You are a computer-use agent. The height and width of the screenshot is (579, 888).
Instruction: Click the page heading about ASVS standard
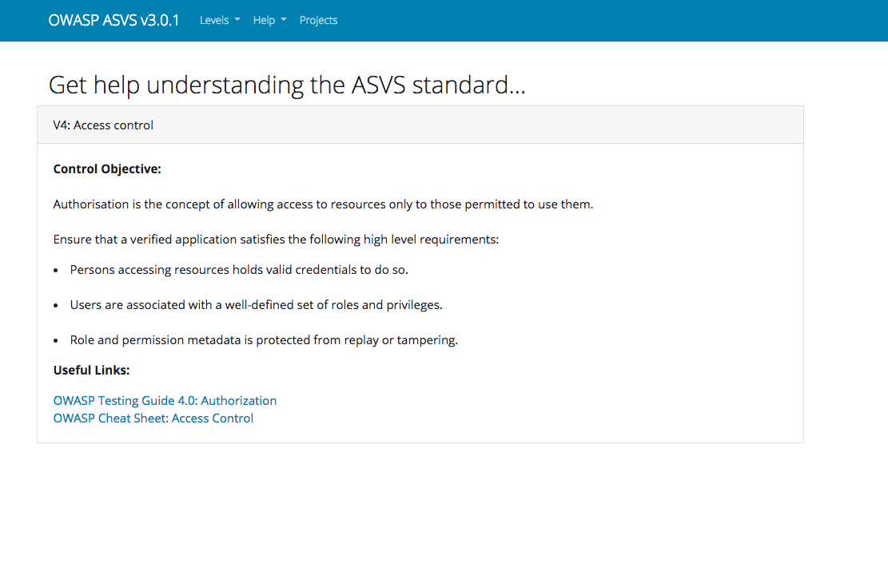(x=287, y=85)
